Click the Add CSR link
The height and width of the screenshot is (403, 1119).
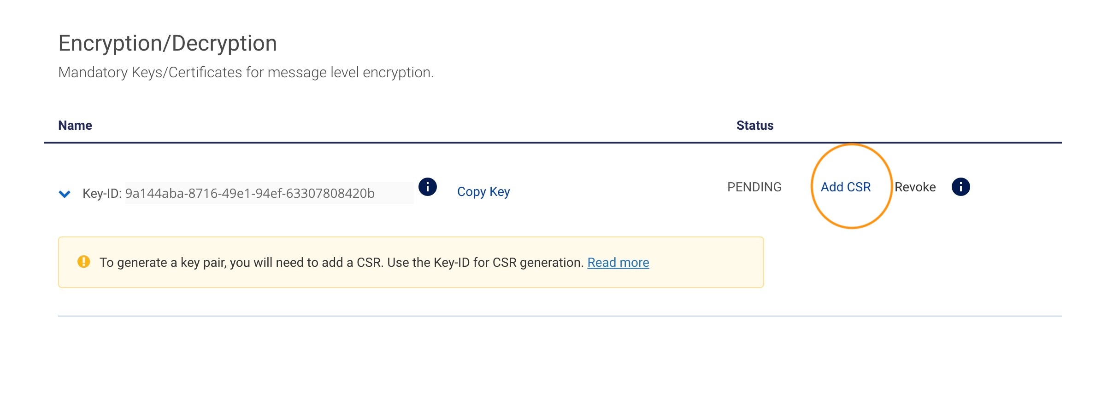(846, 187)
